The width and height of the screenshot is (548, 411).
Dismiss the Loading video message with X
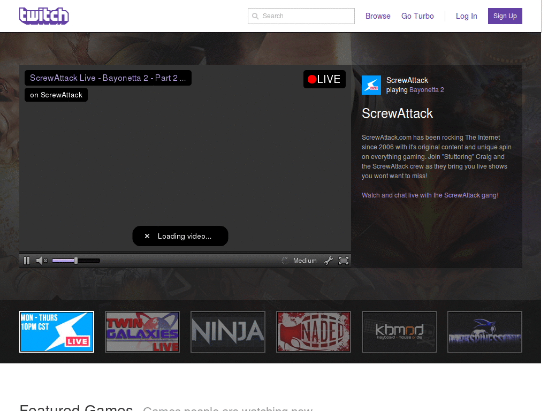click(x=147, y=236)
